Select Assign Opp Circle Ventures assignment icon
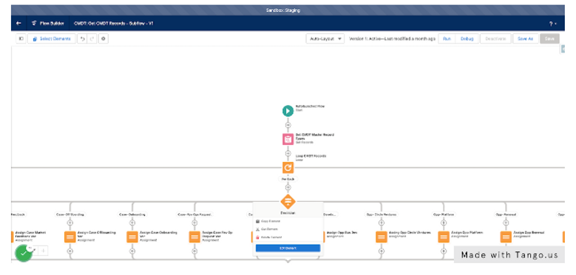The width and height of the screenshot is (576, 275). (x=382, y=237)
